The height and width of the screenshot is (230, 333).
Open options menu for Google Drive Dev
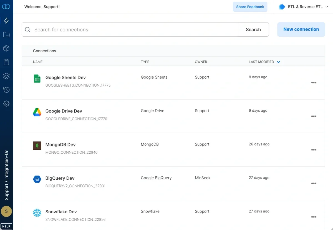[314, 116]
